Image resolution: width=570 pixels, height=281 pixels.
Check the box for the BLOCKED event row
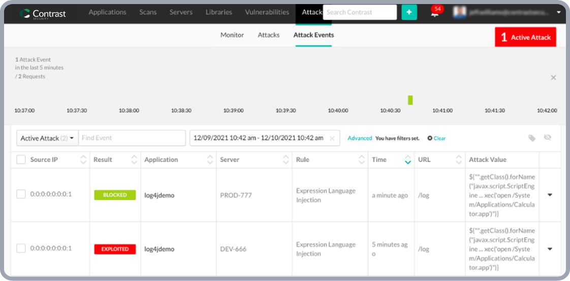21,194
